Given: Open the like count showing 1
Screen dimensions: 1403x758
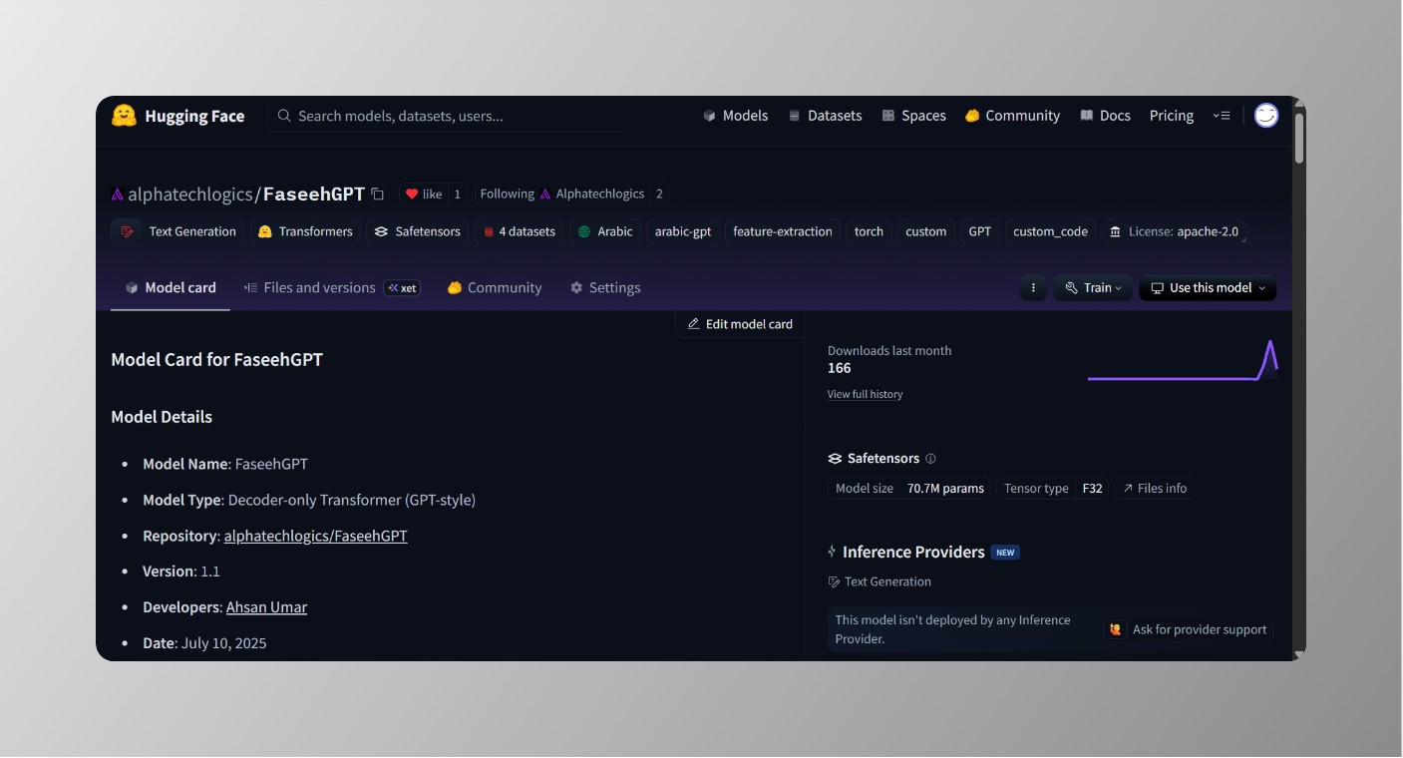Looking at the screenshot, I should (x=458, y=194).
